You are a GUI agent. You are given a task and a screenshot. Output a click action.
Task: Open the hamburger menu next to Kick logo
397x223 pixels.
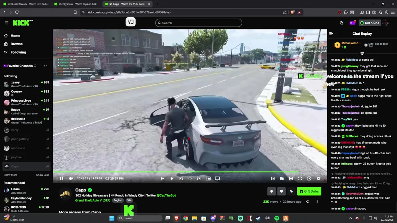(x=7, y=23)
